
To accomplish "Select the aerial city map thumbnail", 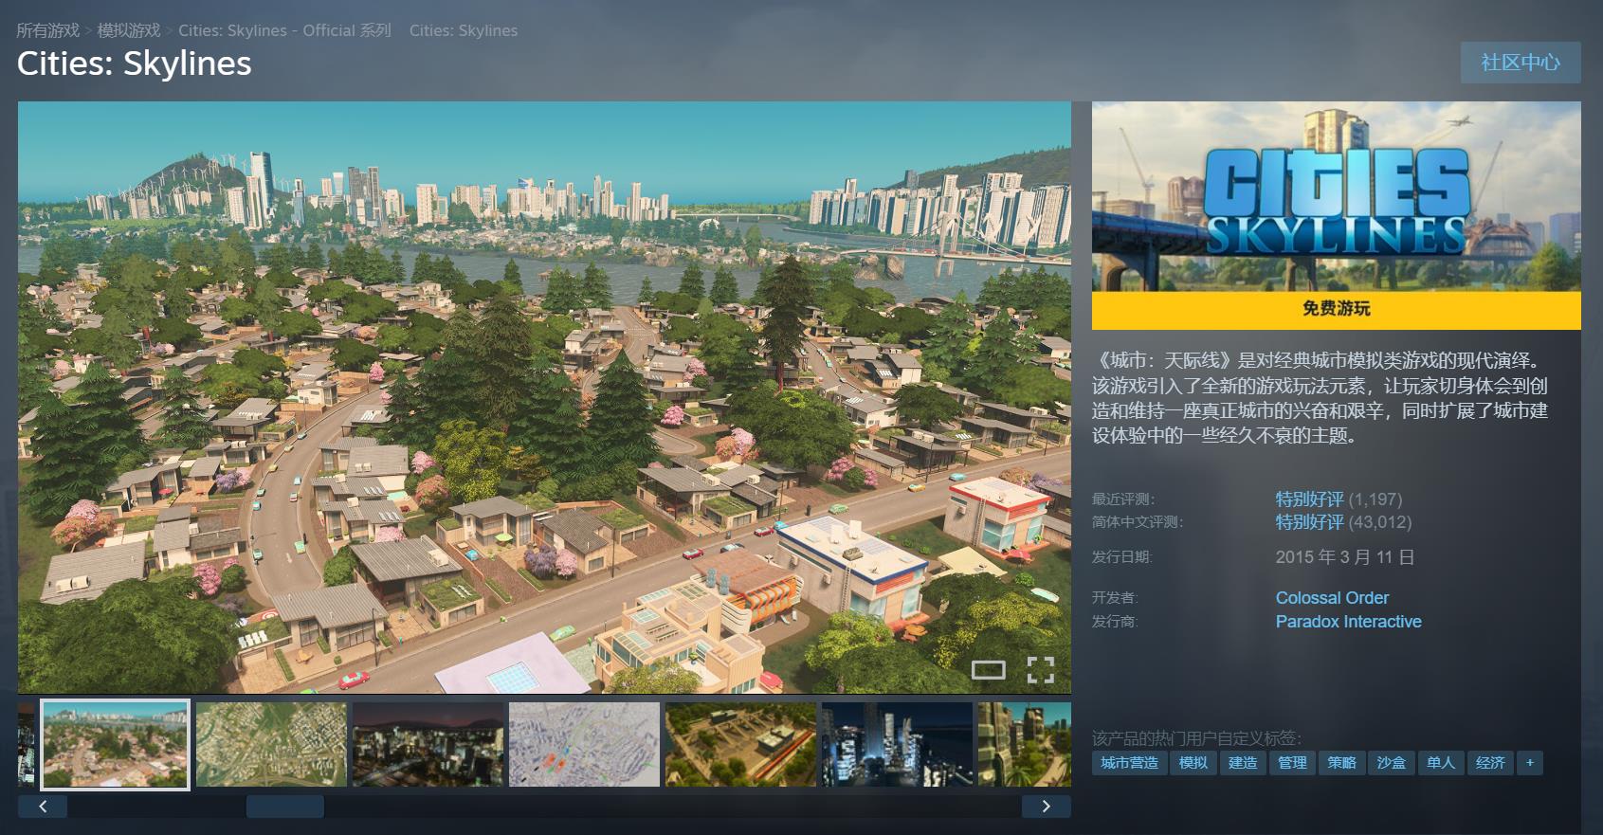I will [271, 744].
